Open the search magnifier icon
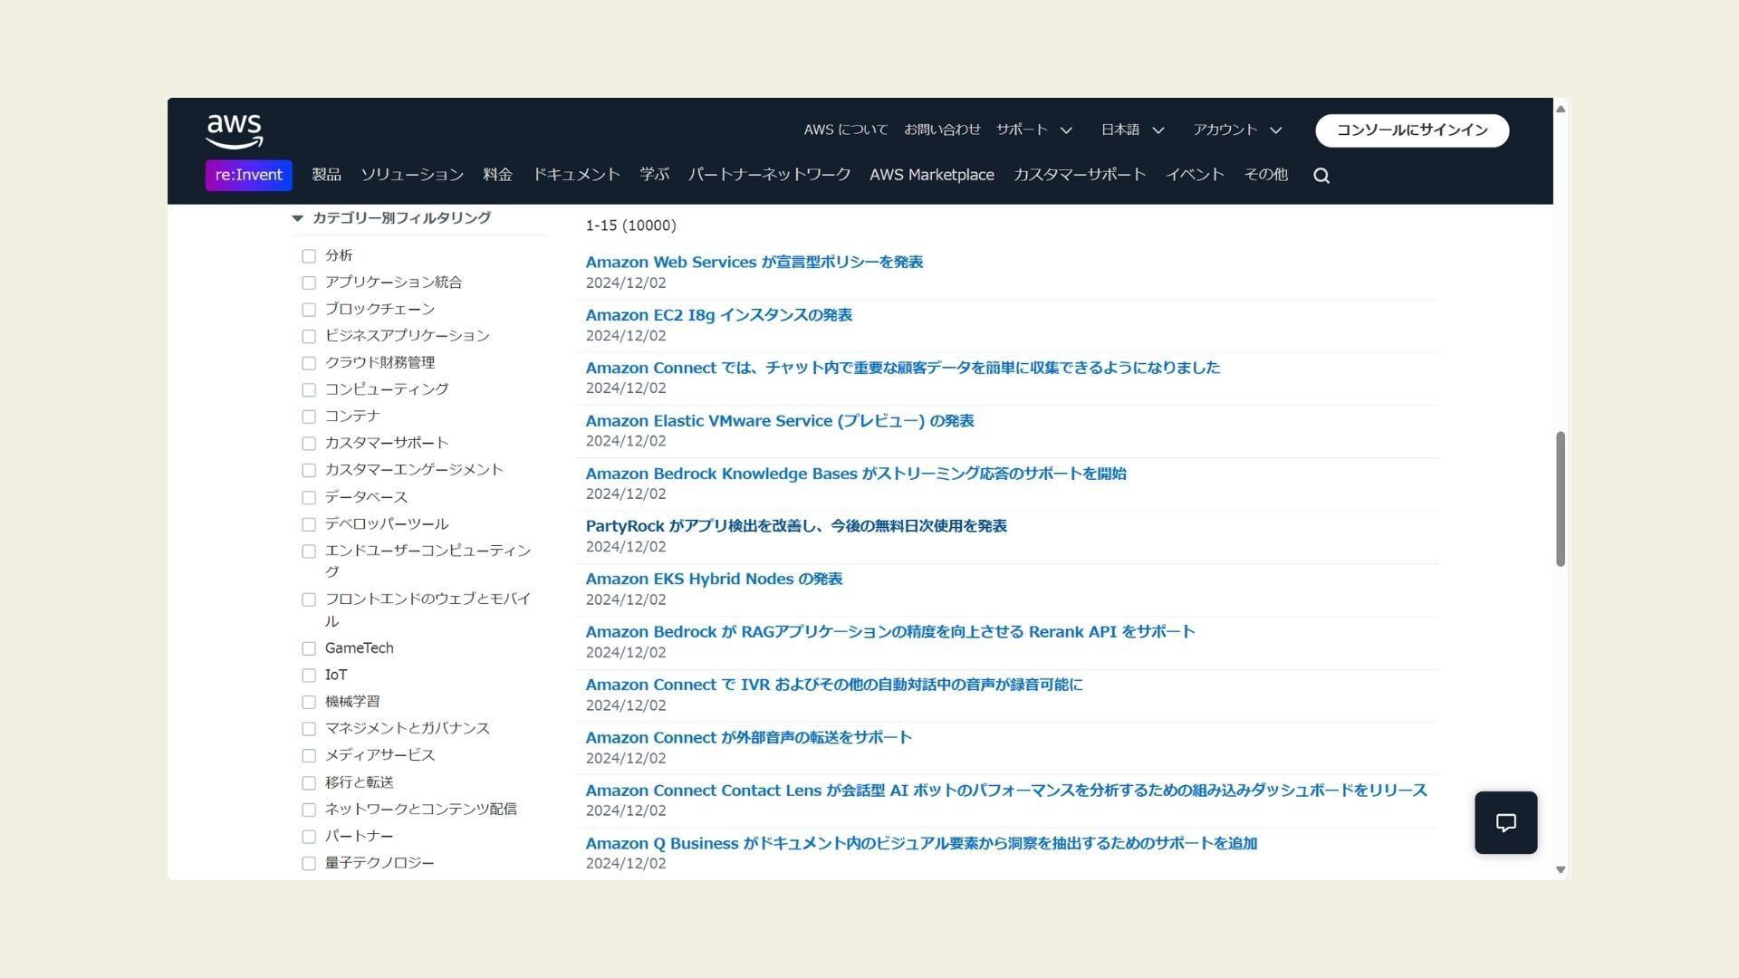The height and width of the screenshot is (978, 1739). pos(1321,176)
